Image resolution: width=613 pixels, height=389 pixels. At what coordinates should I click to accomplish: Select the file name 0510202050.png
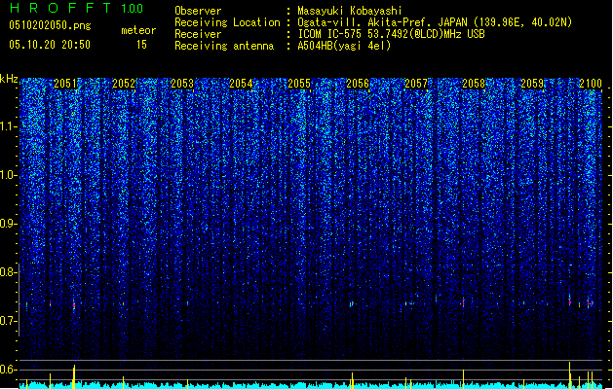[x=50, y=25]
